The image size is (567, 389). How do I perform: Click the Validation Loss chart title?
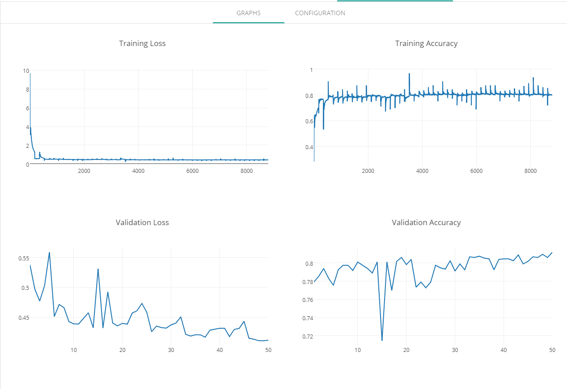pyautogui.click(x=142, y=222)
